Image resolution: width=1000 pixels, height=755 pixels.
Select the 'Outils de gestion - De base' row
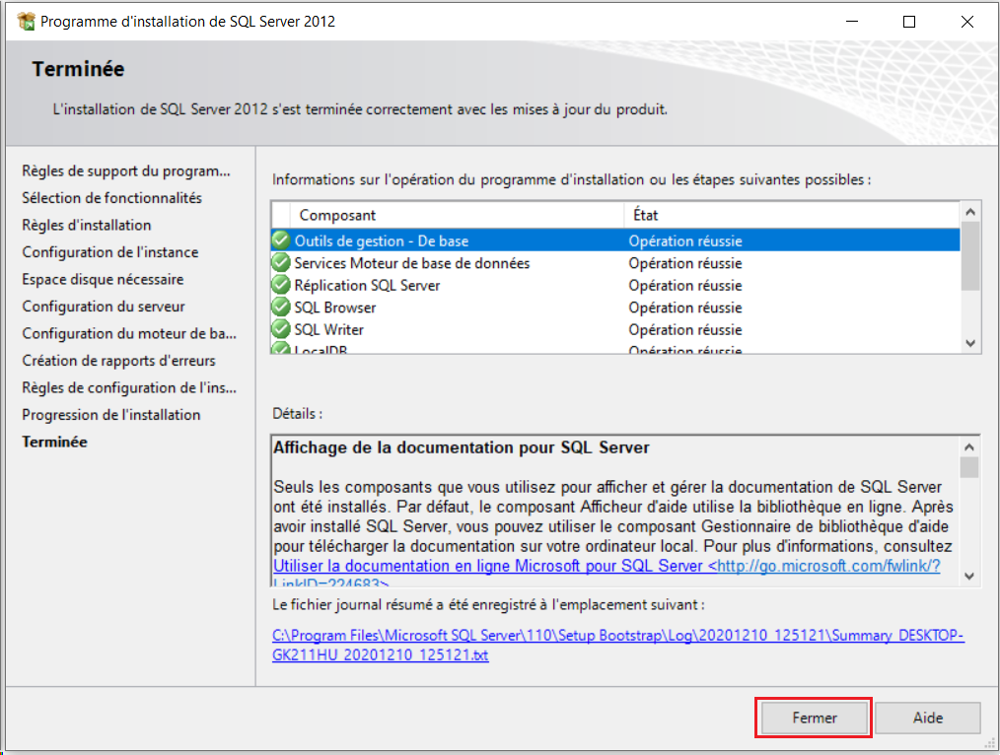(615, 240)
